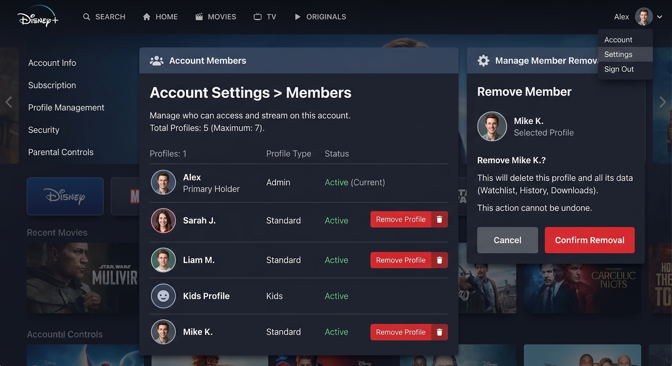Select the gear icon on Manage Member Removal

(x=483, y=60)
